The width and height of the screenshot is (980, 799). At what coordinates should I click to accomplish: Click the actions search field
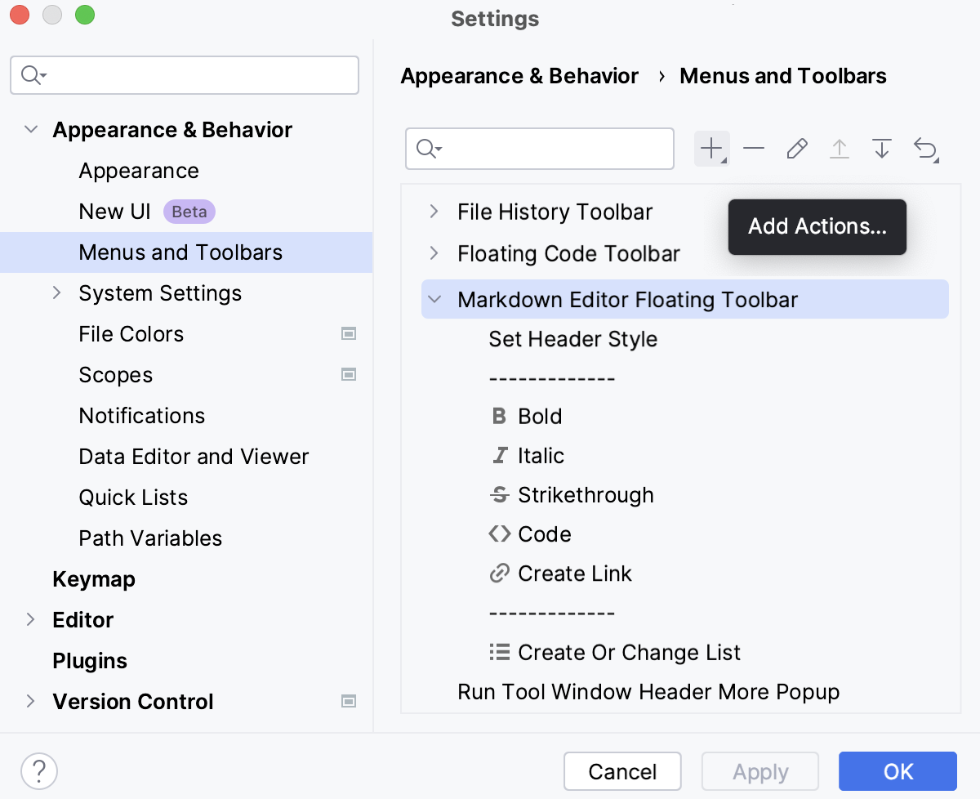(x=539, y=148)
